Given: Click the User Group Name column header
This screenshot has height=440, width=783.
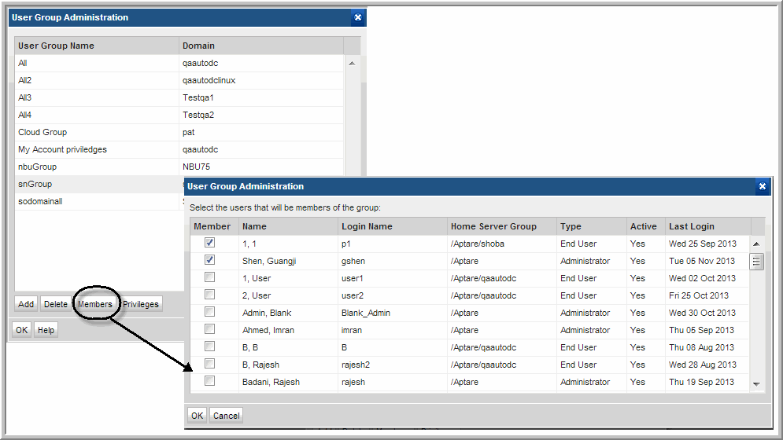Looking at the screenshot, I should tap(56, 46).
